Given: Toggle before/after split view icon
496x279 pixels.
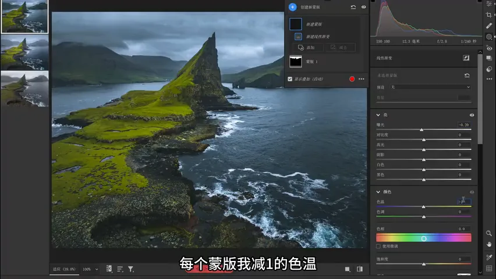Looking at the screenshot, I should click(x=360, y=269).
